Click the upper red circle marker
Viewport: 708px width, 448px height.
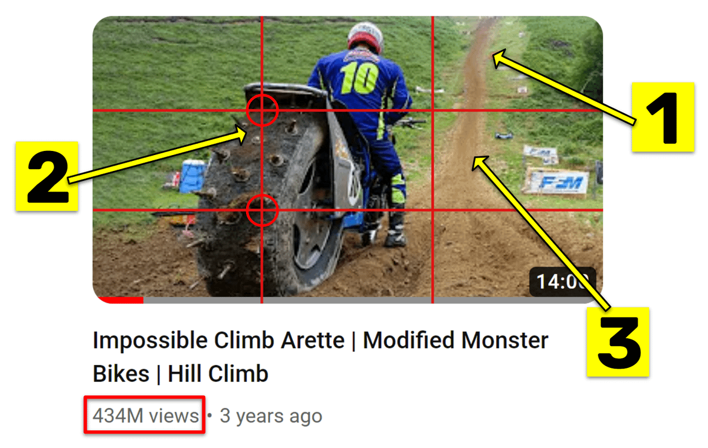(x=262, y=110)
